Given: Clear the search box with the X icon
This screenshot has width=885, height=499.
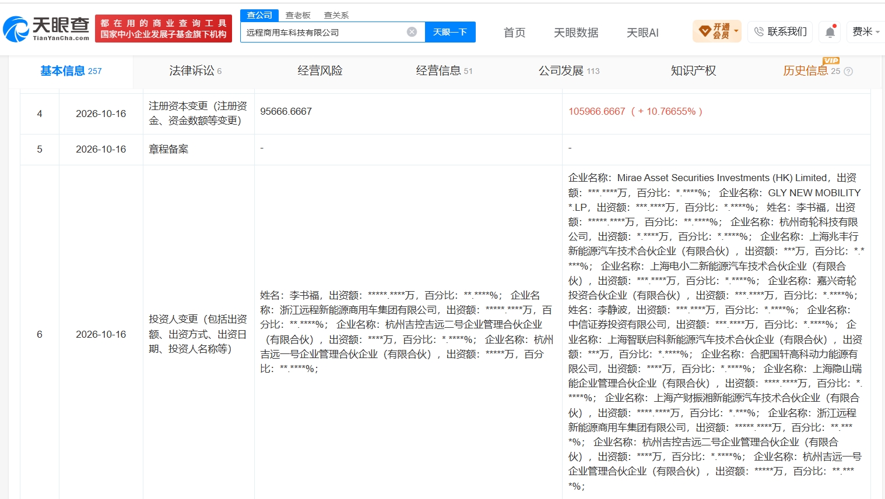Looking at the screenshot, I should (412, 32).
